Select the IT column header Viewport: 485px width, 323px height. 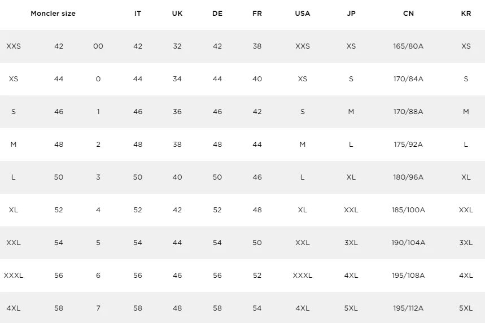coord(138,14)
